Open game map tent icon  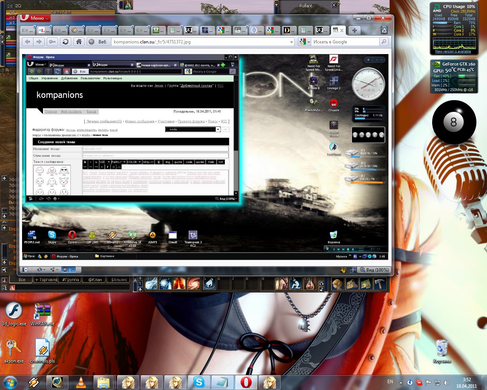pyautogui.click(x=366, y=283)
